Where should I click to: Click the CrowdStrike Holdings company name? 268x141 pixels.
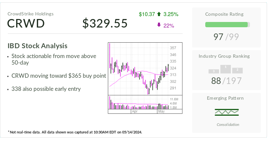tap(31, 14)
